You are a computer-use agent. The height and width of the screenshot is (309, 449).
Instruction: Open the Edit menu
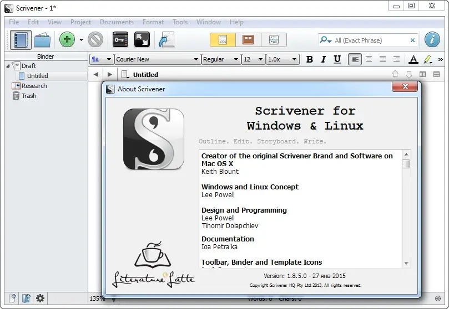33,22
